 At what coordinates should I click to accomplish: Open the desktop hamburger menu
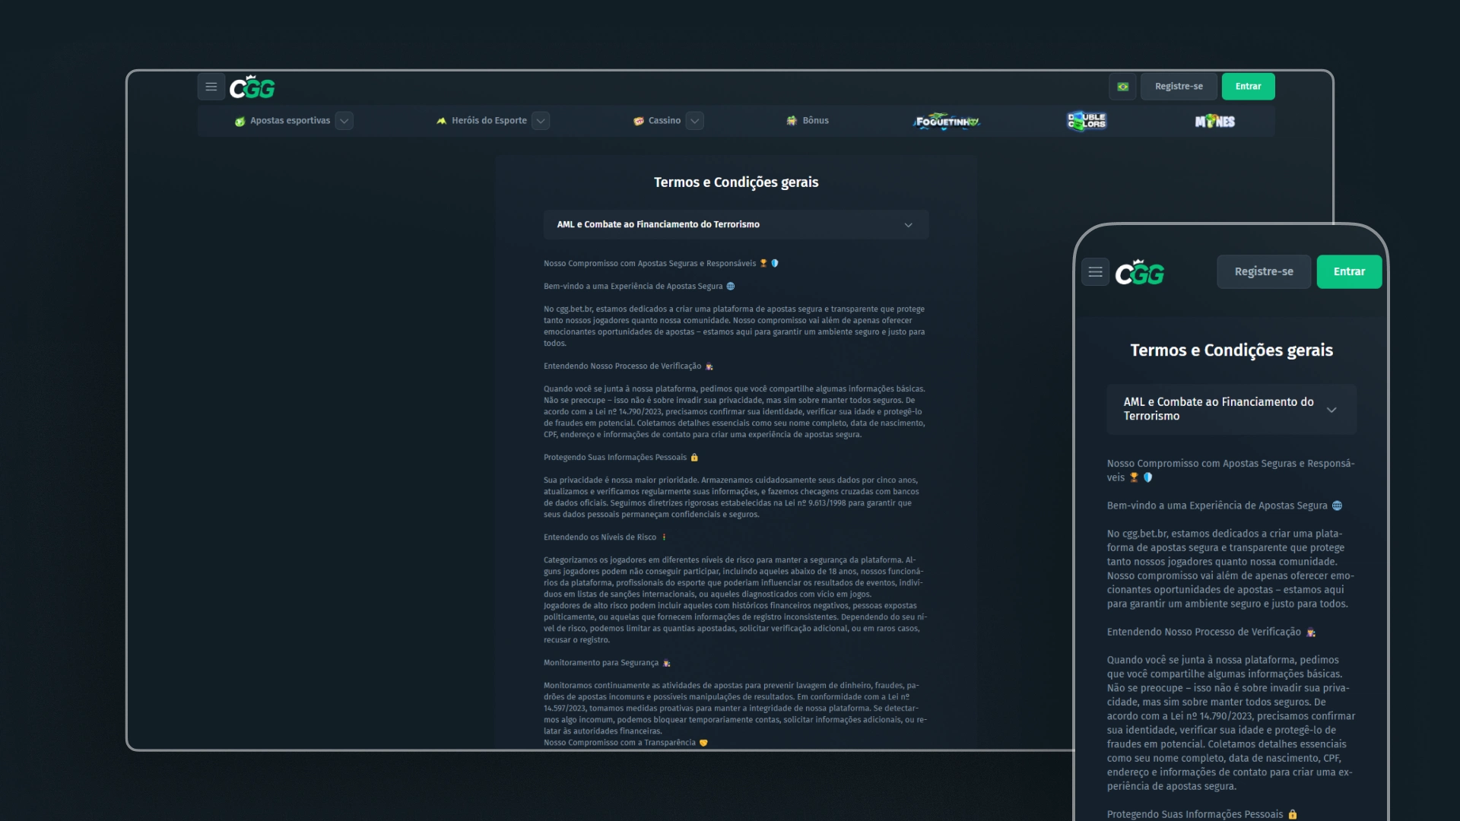[211, 87]
